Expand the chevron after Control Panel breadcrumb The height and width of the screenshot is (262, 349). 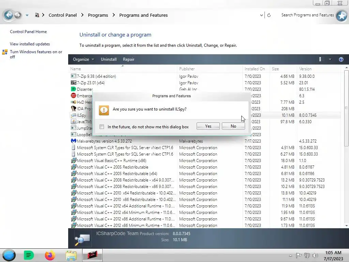click(82, 15)
